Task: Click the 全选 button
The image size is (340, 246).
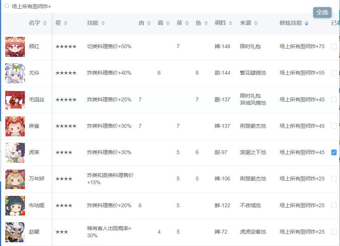Action: coord(322,12)
